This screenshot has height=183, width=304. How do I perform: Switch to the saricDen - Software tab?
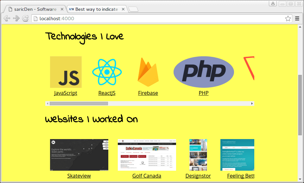coord(35,9)
